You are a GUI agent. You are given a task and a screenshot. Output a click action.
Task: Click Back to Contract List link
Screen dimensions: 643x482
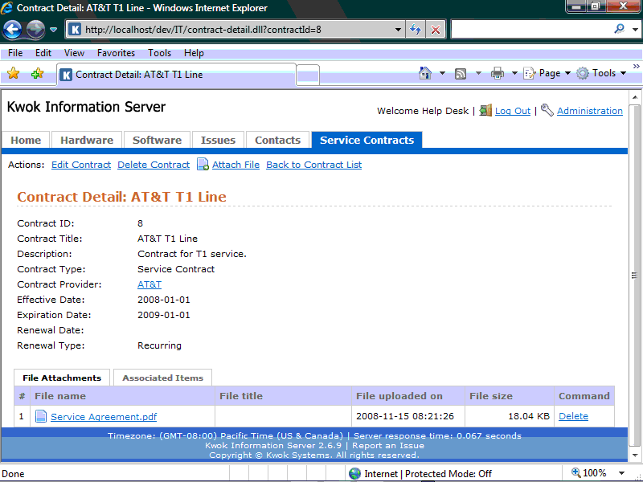(313, 165)
